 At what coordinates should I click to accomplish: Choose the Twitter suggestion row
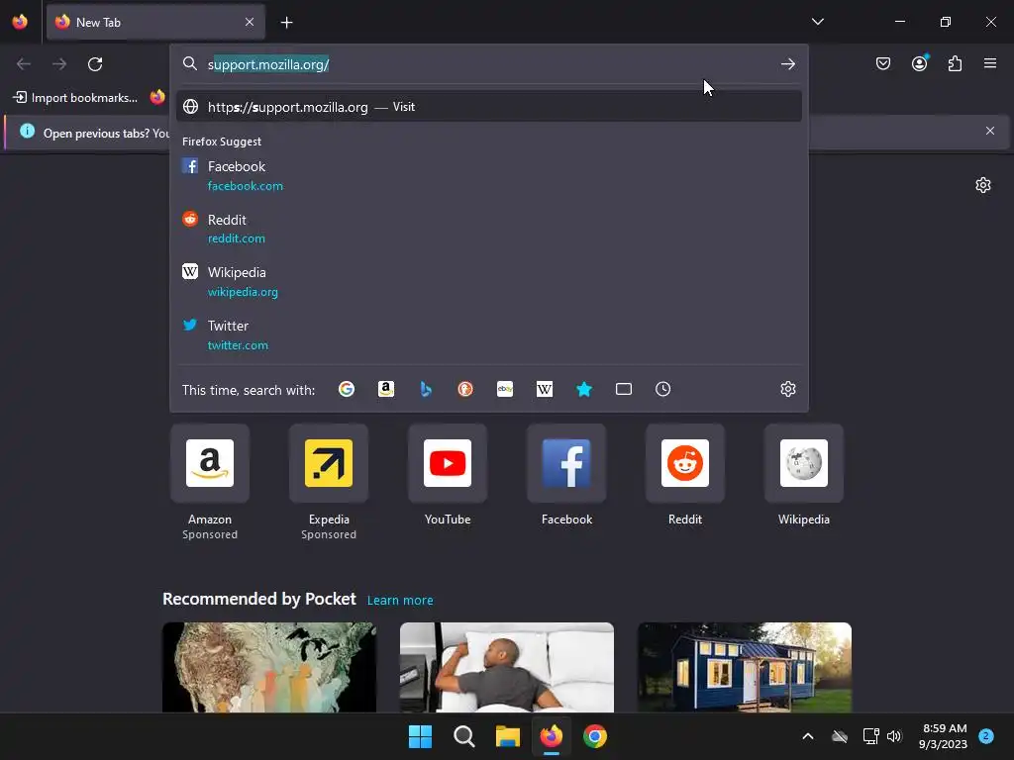(489, 334)
